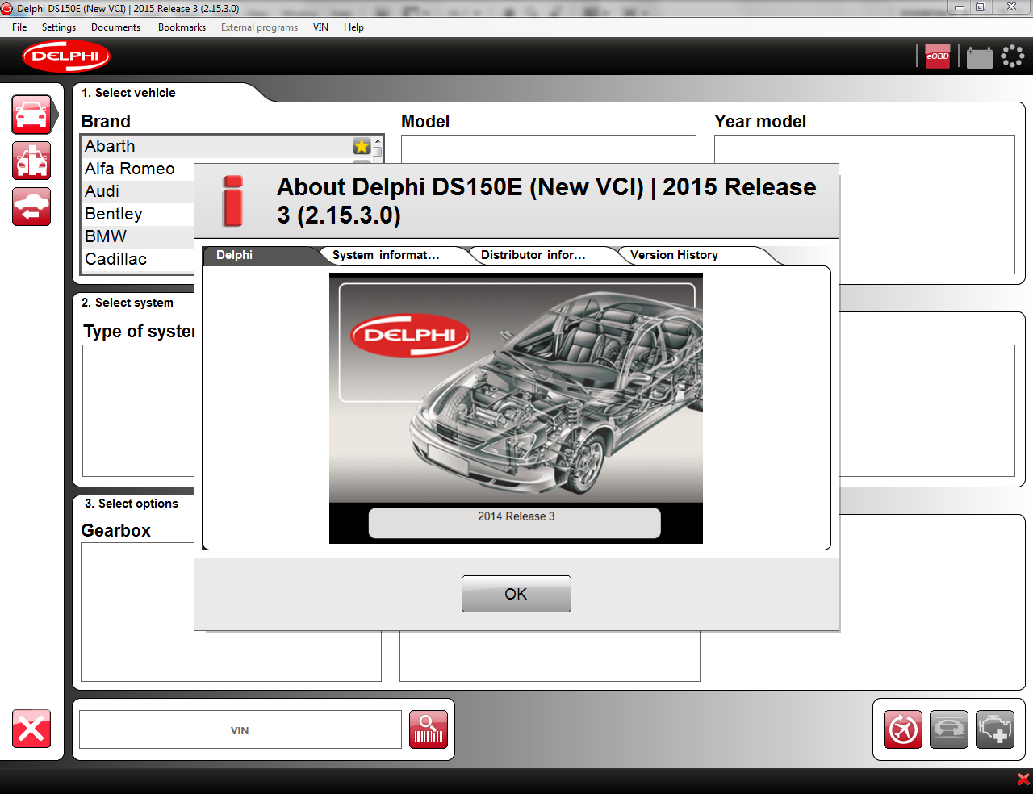Image resolution: width=1033 pixels, height=794 pixels.
Task: Open the Bookmarks menu
Action: point(182,27)
